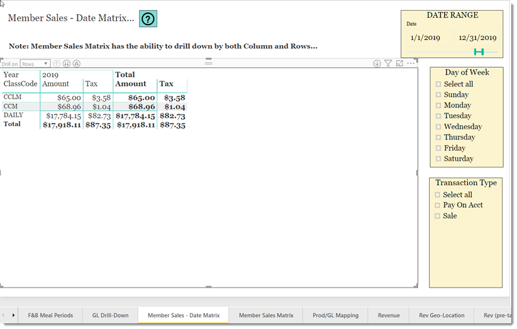Screen dimensions: 517x329
Task: Open the Revenue tab
Action: click(x=389, y=315)
